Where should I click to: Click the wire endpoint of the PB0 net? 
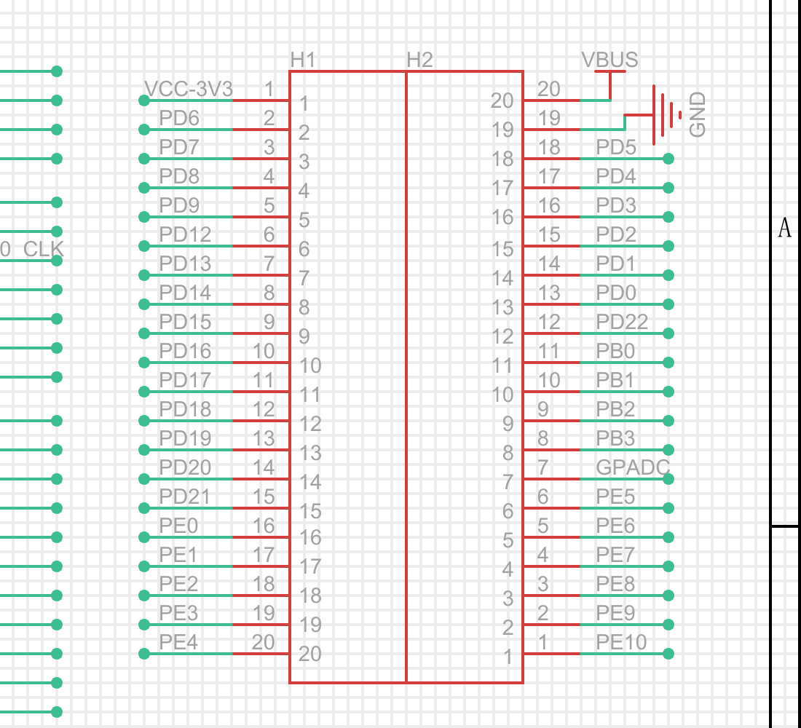pyautogui.click(x=668, y=363)
